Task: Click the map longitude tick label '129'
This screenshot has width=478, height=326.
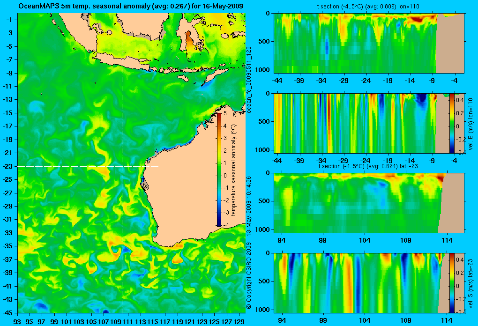Action: [239, 321]
